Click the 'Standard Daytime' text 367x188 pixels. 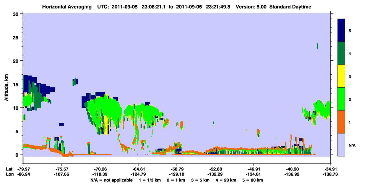pyautogui.click(x=290, y=7)
